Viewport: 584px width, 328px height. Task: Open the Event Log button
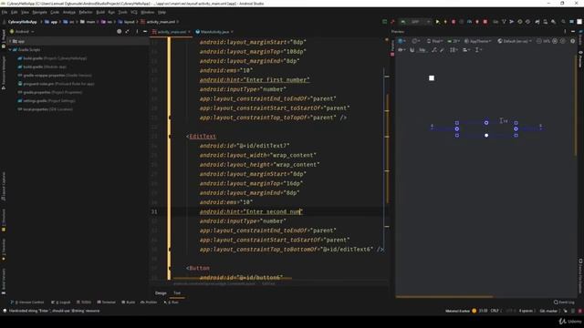click(x=564, y=302)
